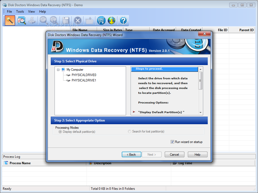Minimize the main application window
This screenshot has width=258, height=193.
pyautogui.click(x=233, y=5)
